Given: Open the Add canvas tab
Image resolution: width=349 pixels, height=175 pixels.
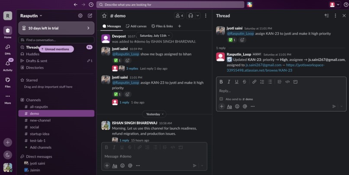Looking at the screenshot, I should point(136,26).
